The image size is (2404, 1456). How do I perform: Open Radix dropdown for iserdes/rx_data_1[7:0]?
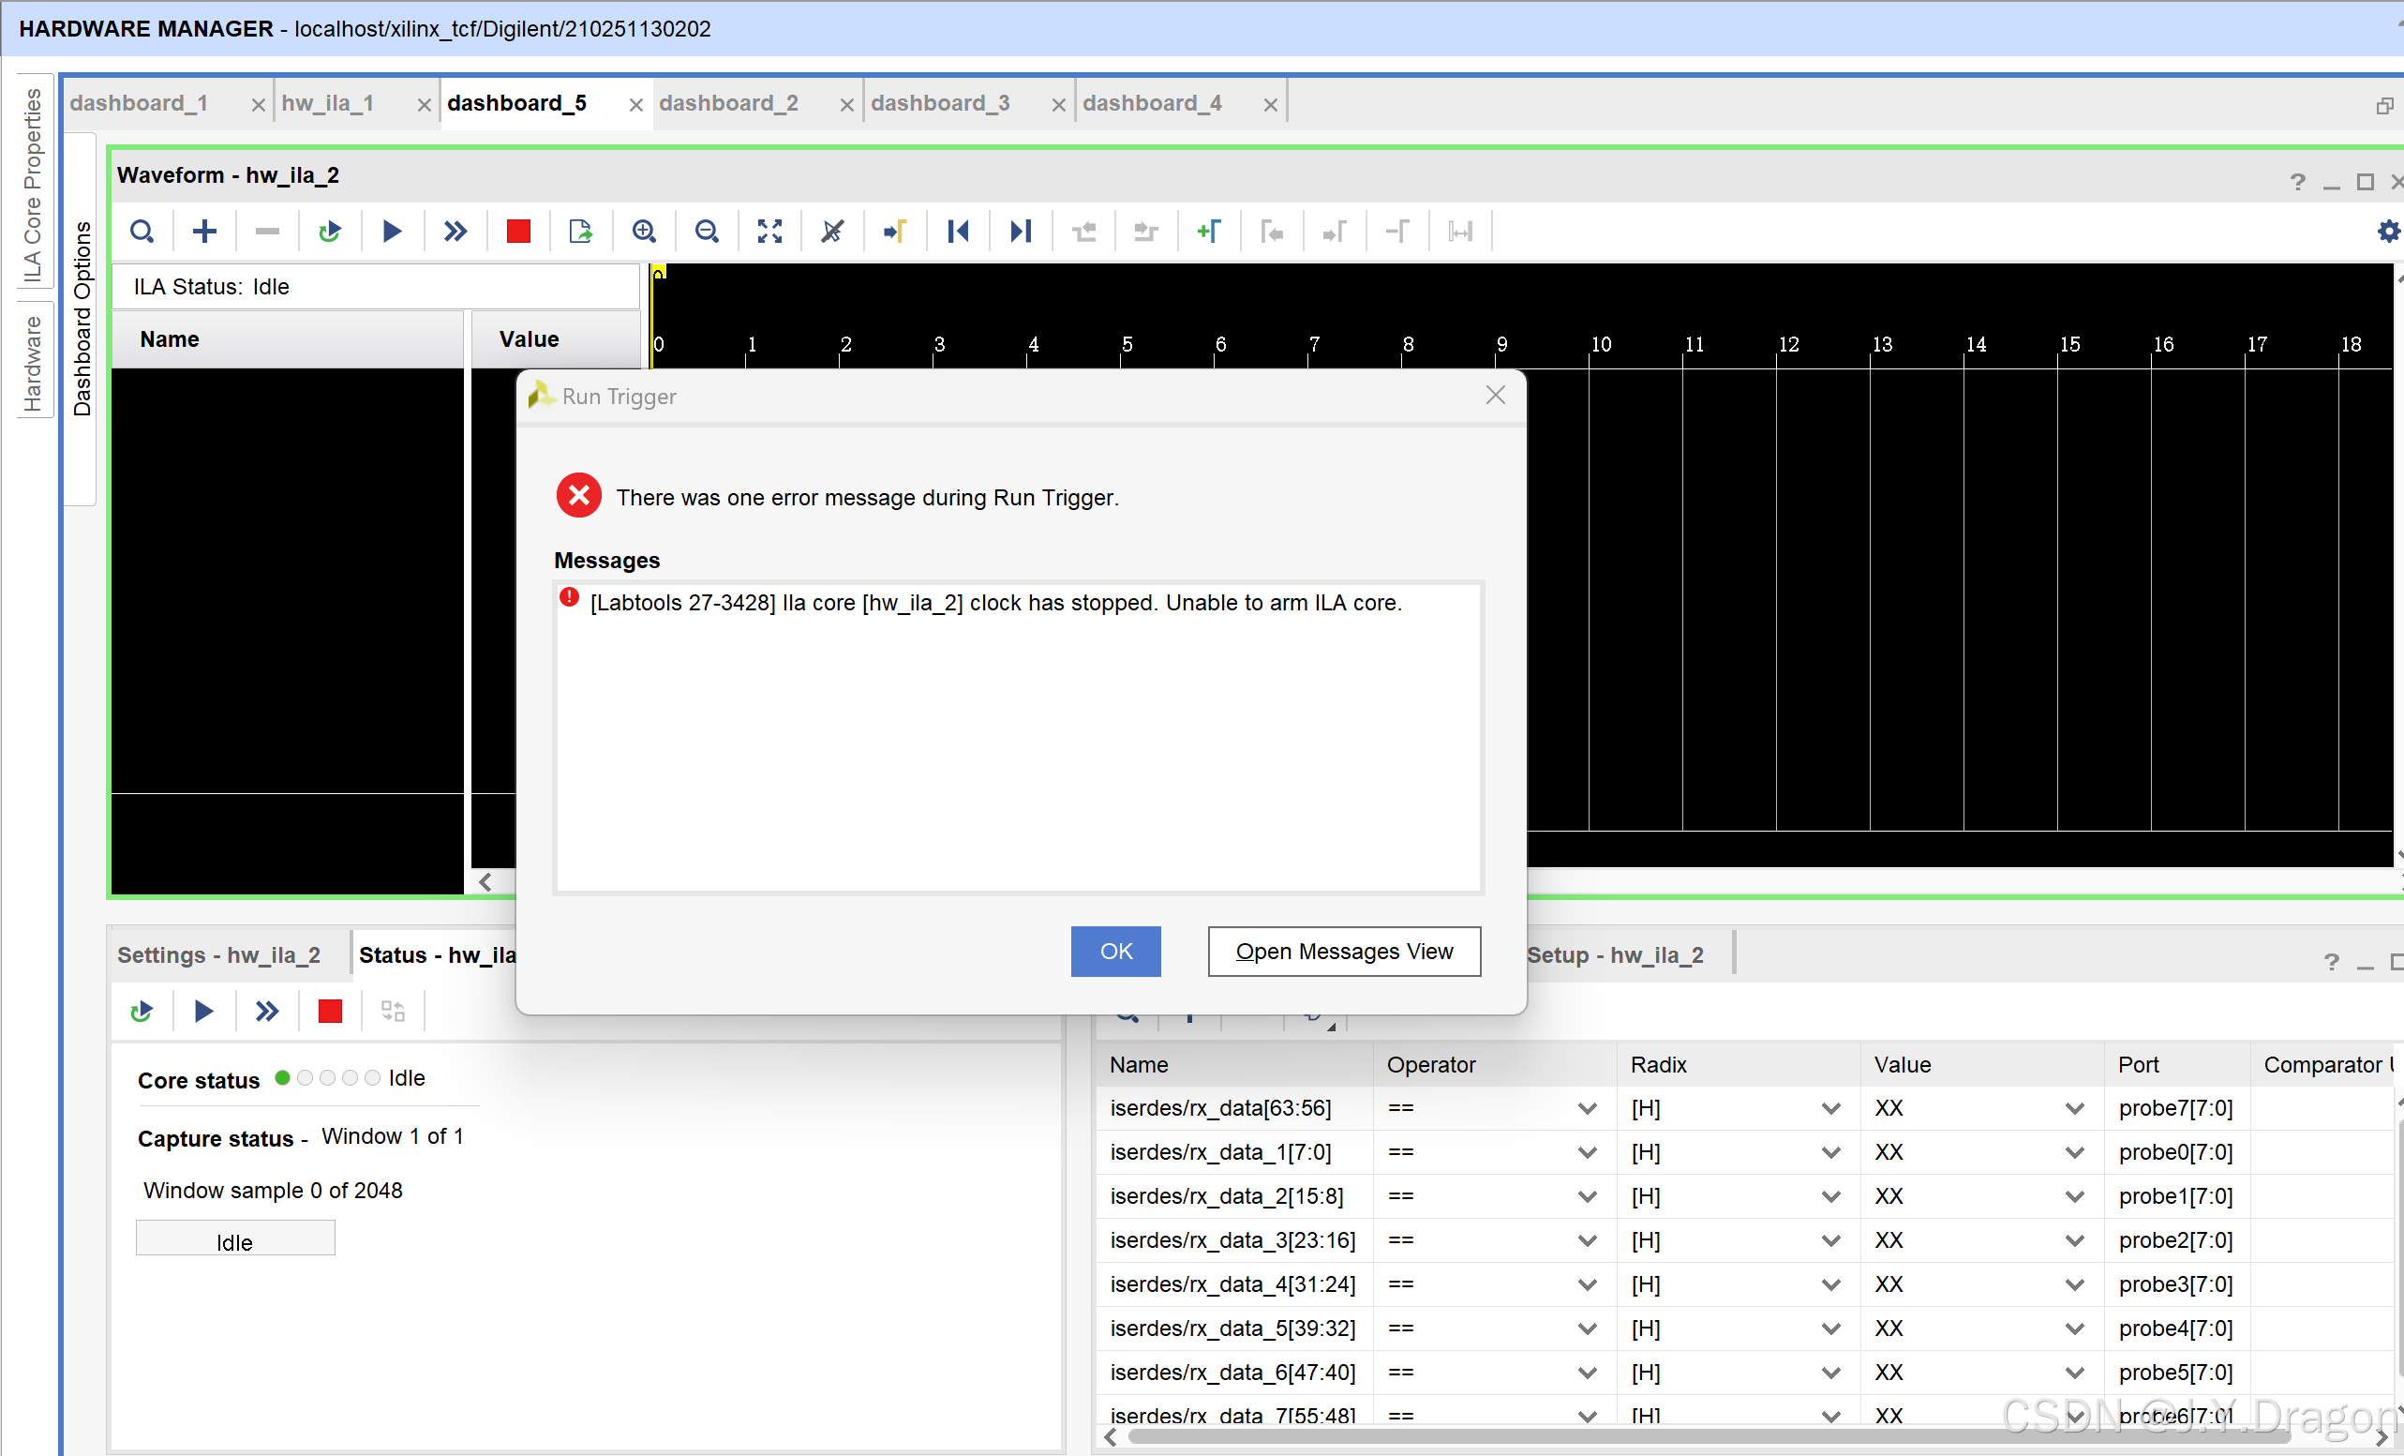(x=1830, y=1152)
